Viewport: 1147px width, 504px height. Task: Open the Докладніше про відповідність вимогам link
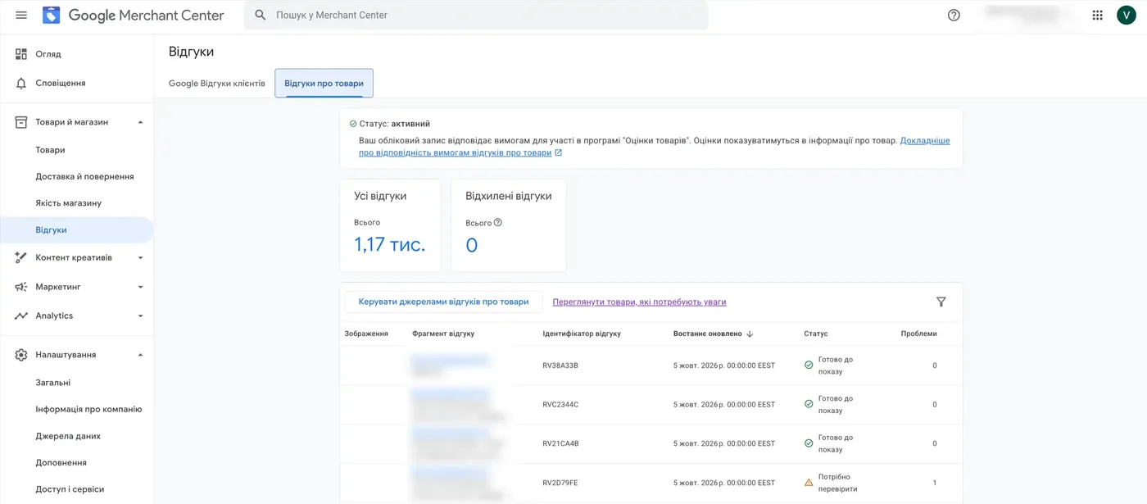[x=655, y=147]
